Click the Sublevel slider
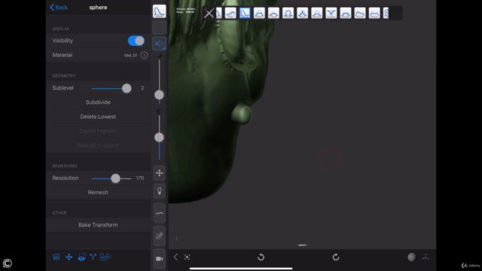Screen dimensions: 482x271 [111, 88]
